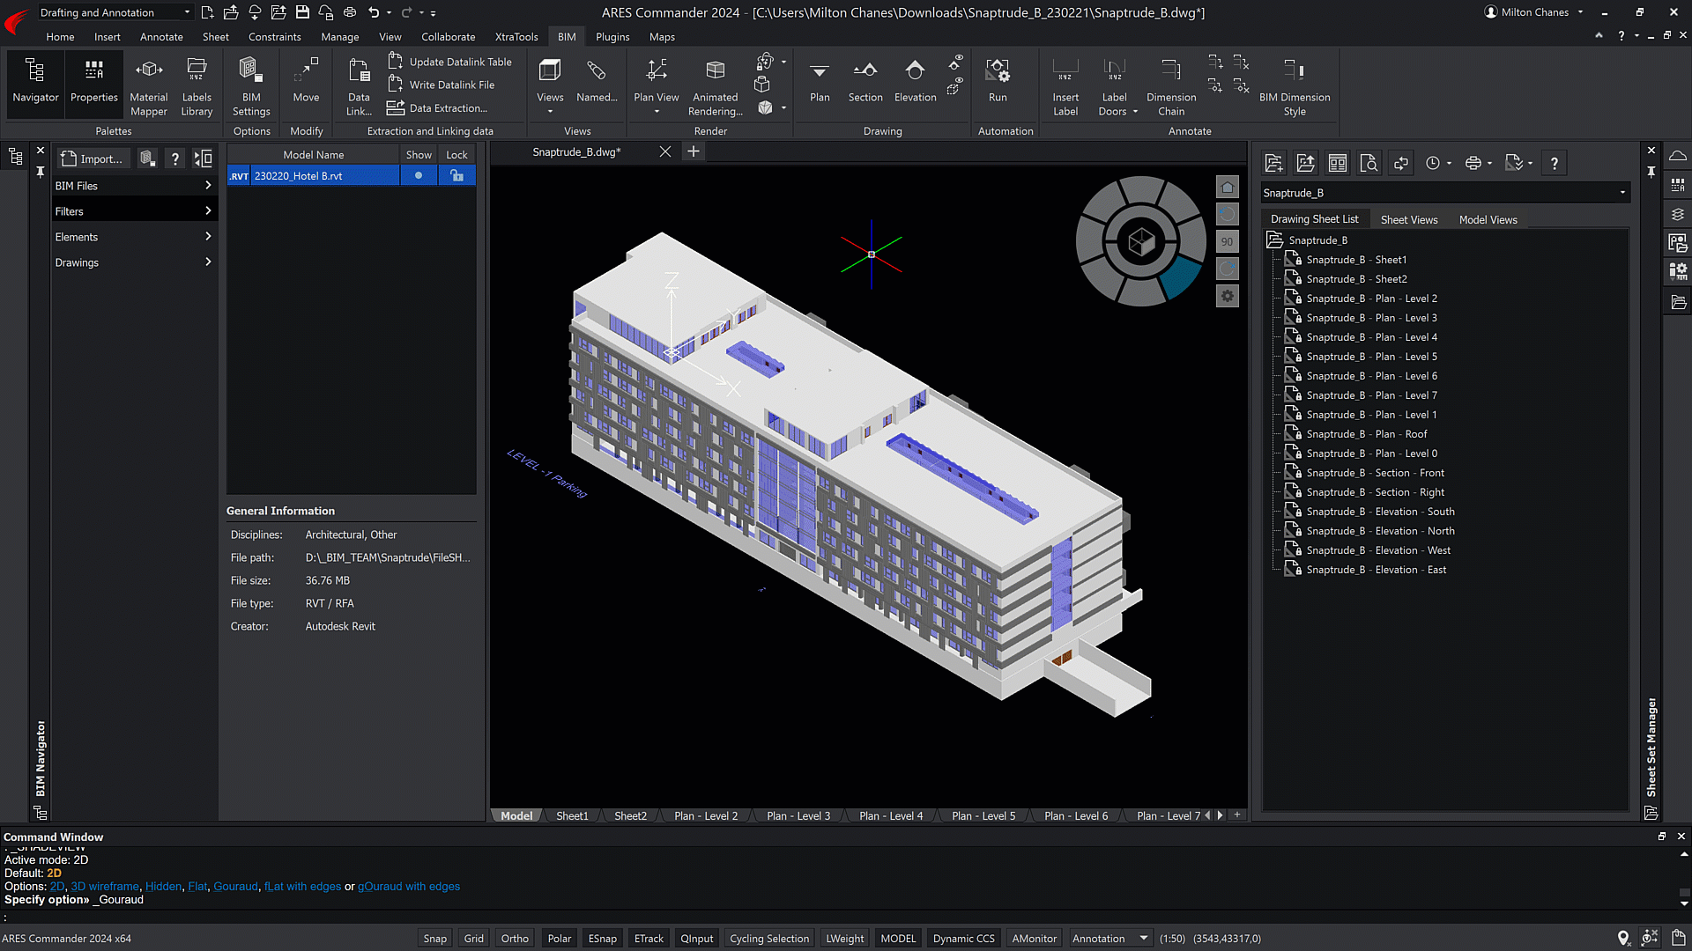Click the Sheet Set Manager help icon
1692x951 pixels.
pos(1555,163)
